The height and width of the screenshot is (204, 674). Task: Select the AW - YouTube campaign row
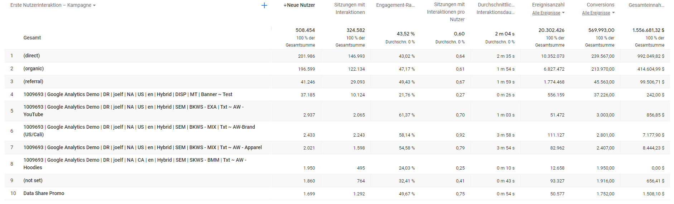pos(133,110)
